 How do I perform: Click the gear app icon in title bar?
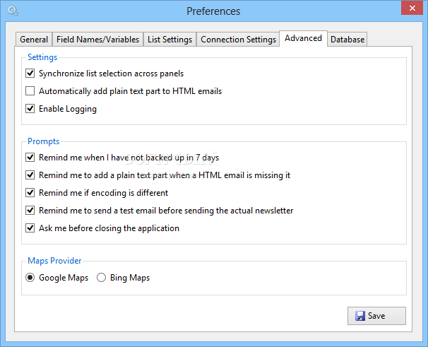pyautogui.click(x=13, y=11)
